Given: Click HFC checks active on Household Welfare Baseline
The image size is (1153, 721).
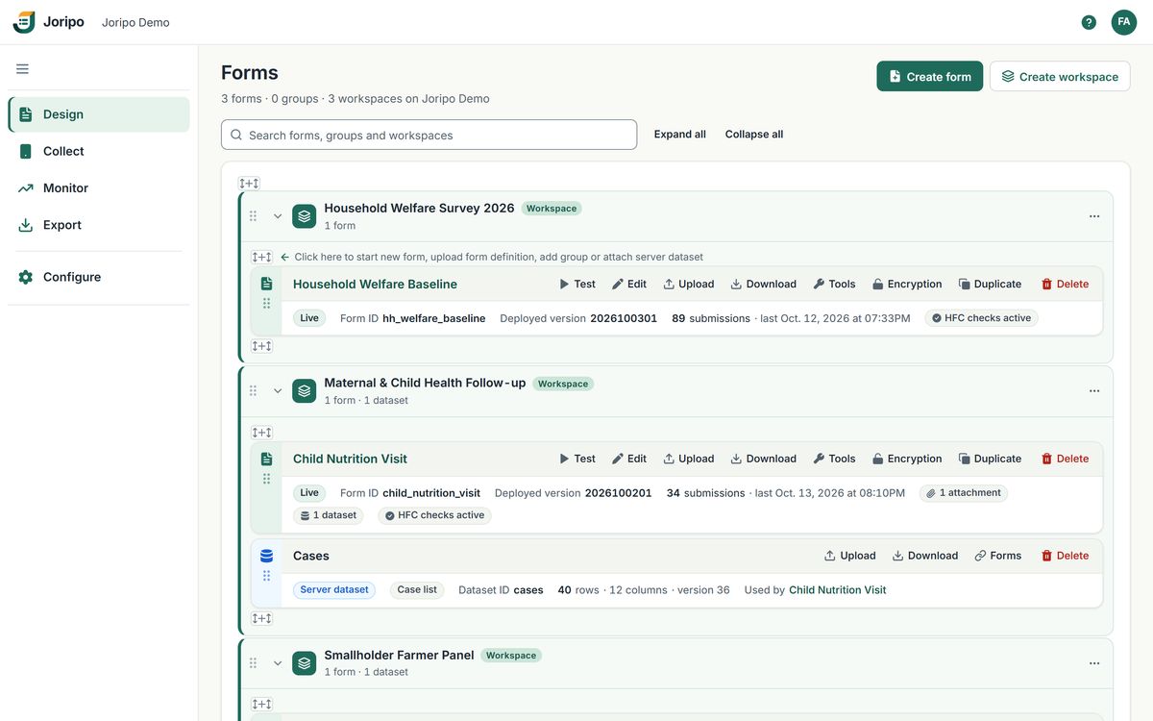Looking at the screenshot, I should coord(981,318).
